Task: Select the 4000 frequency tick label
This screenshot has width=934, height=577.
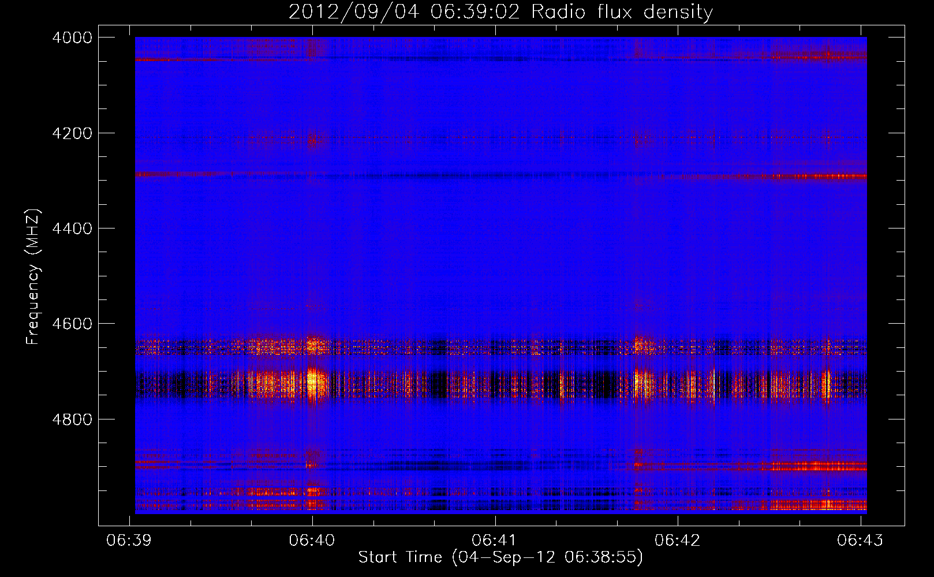Action: [72, 38]
